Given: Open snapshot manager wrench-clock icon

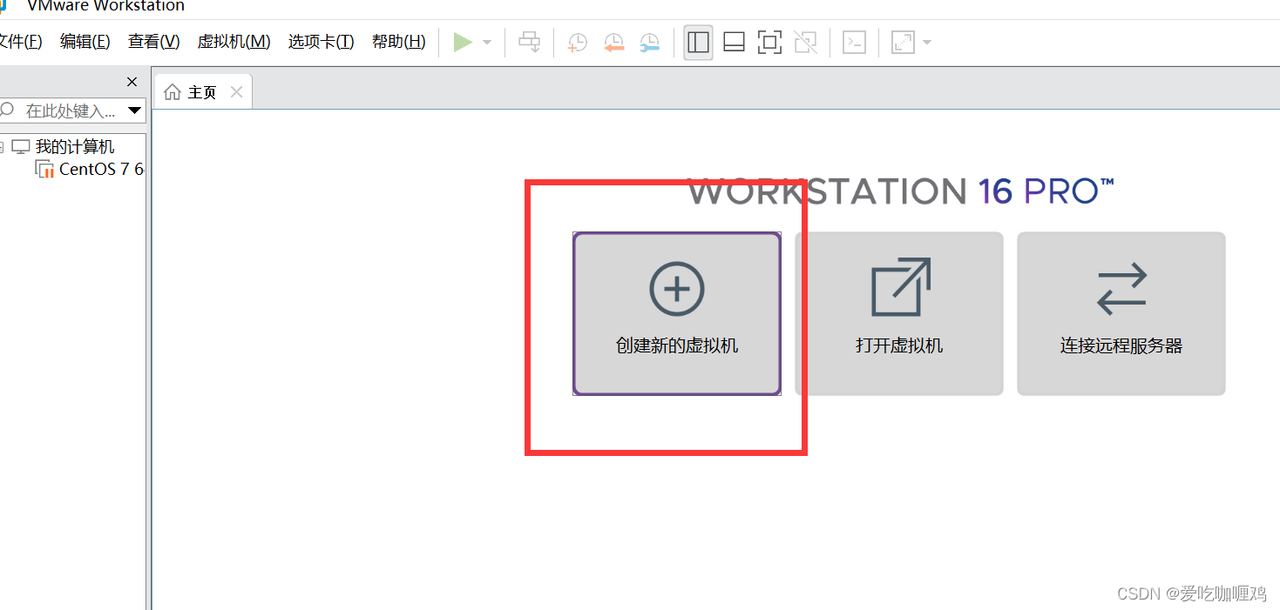Looking at the screenshot, I should 650,42.
